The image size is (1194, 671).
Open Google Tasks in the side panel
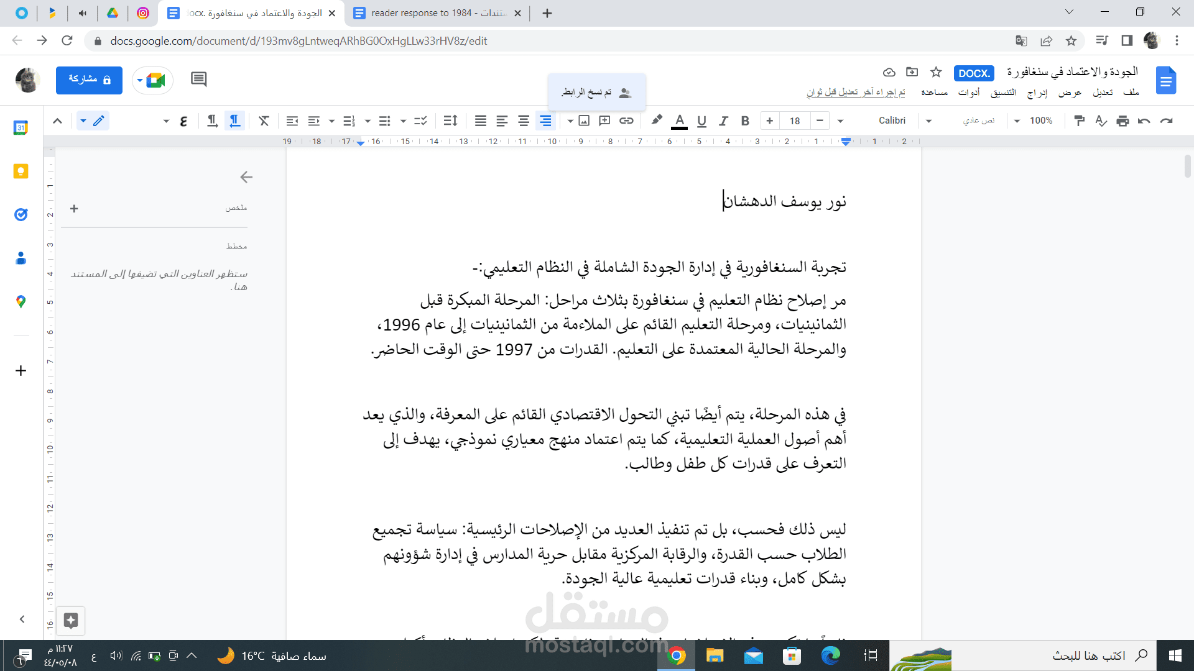(x=21, y=214)
